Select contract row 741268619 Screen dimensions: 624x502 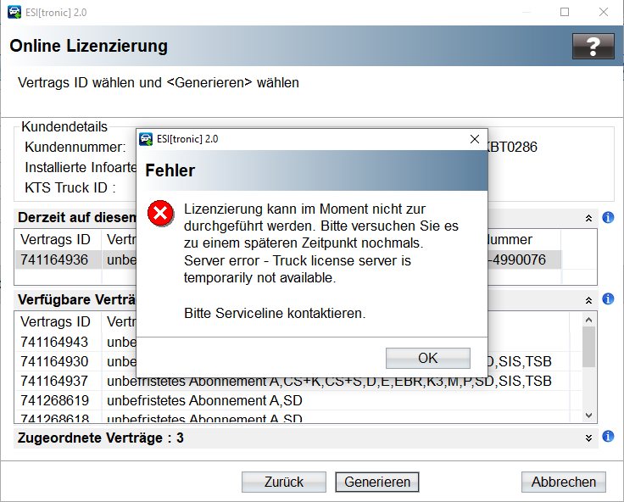(x=55, y=400)
